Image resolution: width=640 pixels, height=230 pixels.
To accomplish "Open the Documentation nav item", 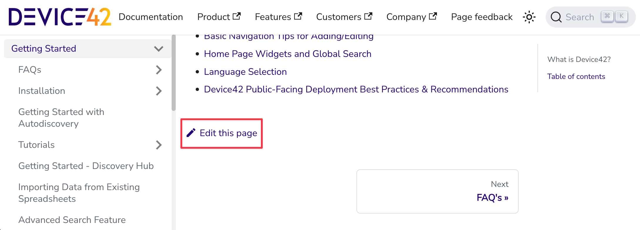I will tap(151, 17).
